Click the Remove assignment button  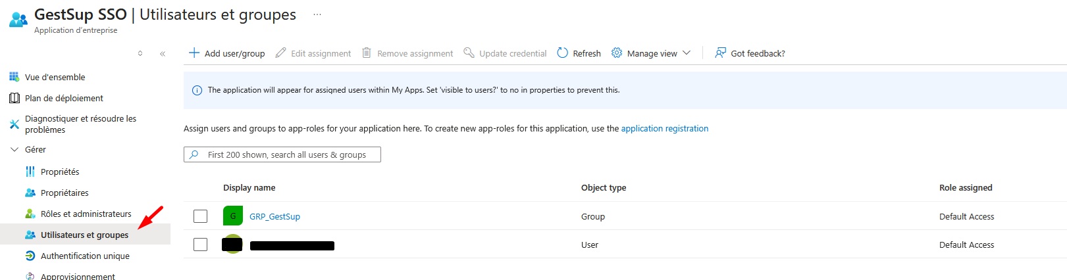[x=407, y=53]
